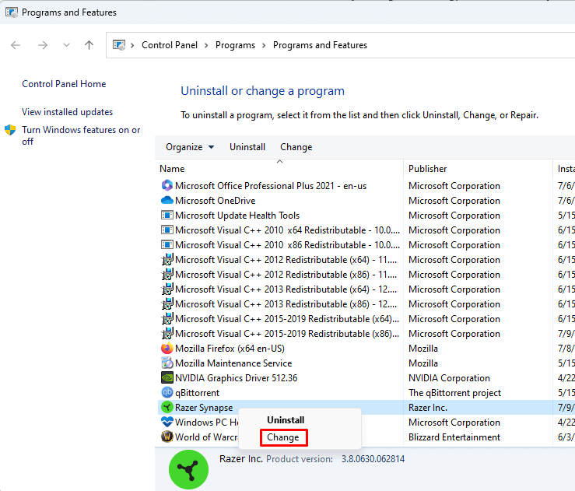The image size is (575, 491).
Task: Click NVIDIA Corporation publisher cell
Action: (x=449, y=378)
